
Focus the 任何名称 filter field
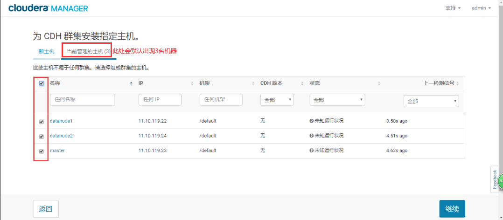click(83, 100)
